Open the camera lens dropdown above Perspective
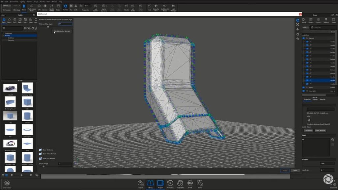338x190 pixels. 87,6
